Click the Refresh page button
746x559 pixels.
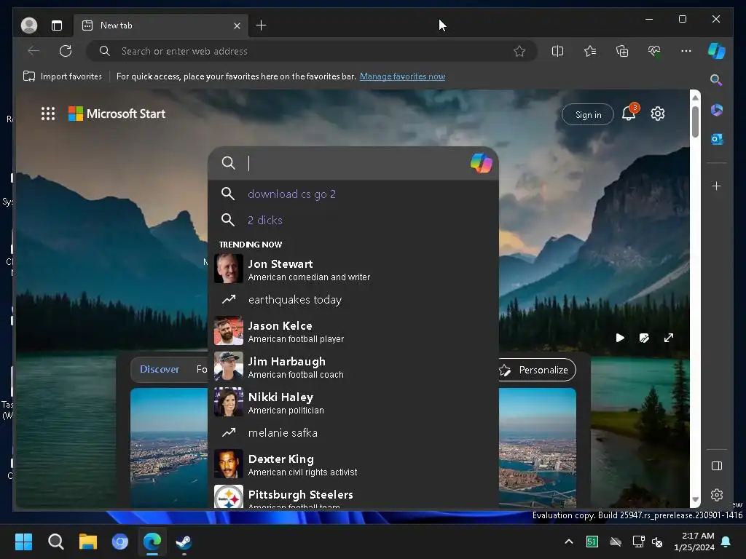point(66,51)
